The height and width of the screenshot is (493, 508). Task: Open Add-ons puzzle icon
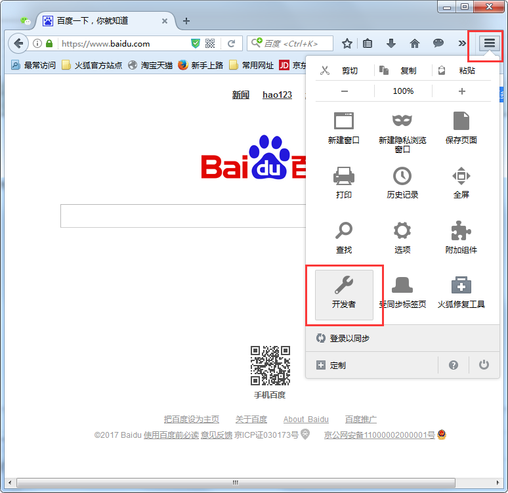(461, 230)
